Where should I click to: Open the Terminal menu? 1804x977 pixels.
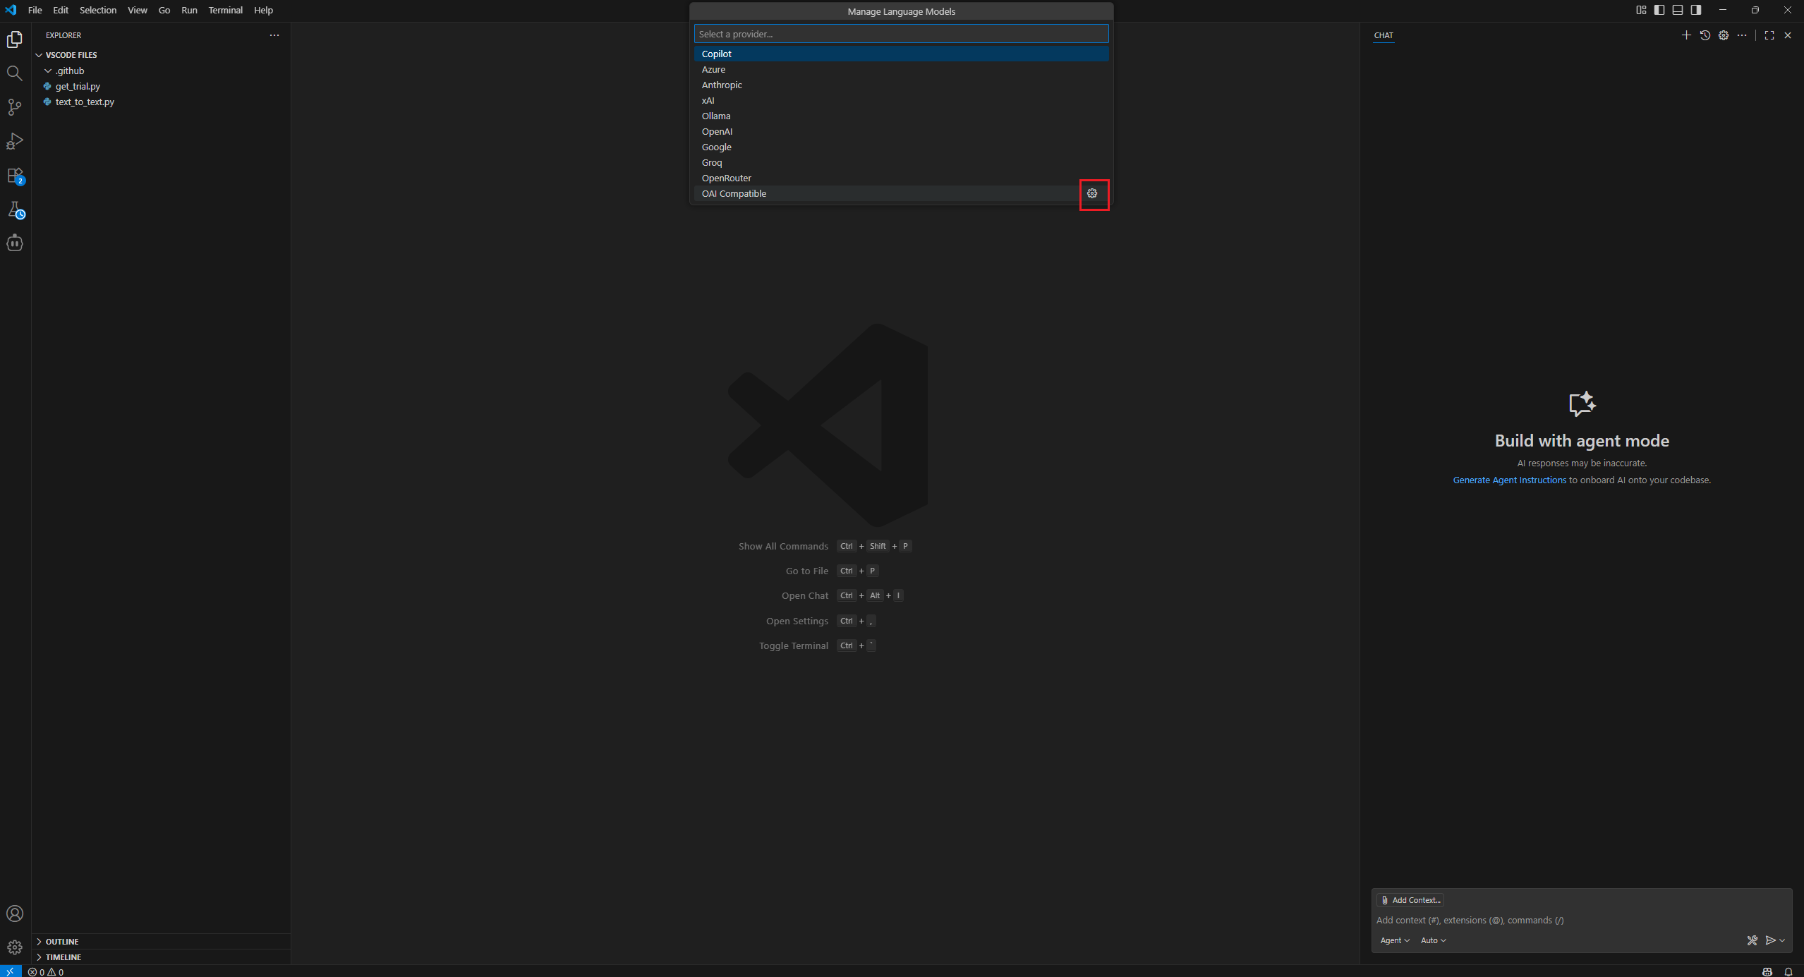pyautogui.click(x=225, y=10)
